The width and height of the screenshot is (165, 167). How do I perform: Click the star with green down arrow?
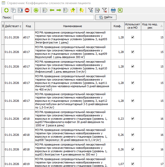pyautogui.click(x=82, y=10)
